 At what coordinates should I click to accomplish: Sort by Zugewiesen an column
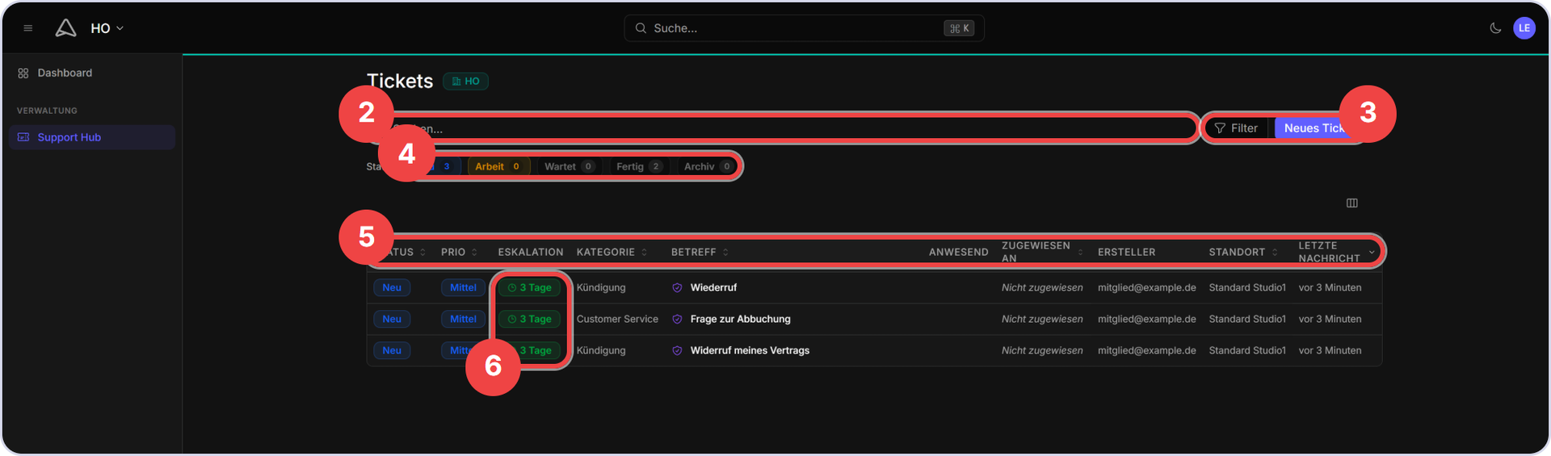1042,252
